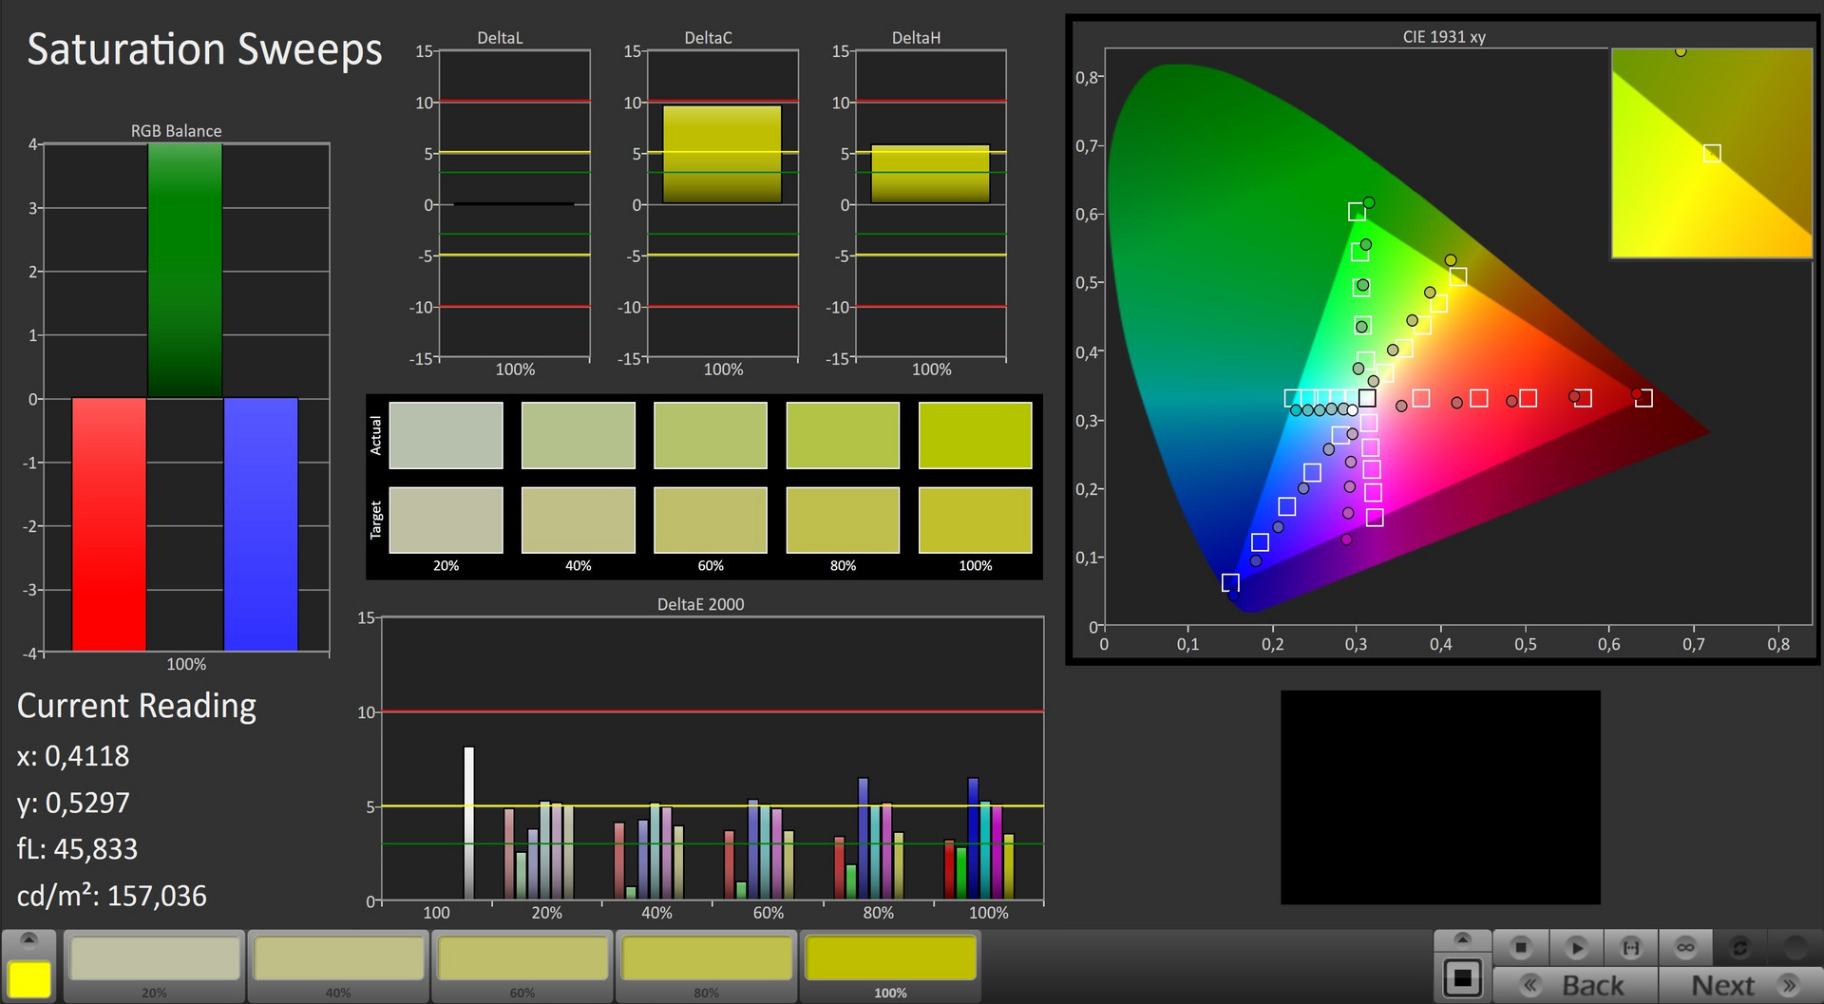Go to the previous page with Back
This screenshot has width=1824, height=1004.
point(1577,985)
